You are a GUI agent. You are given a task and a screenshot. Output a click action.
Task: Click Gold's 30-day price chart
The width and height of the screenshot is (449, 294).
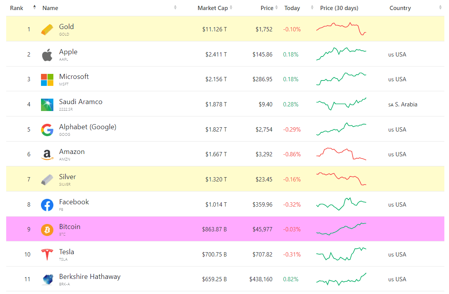[x=341, y=29]
